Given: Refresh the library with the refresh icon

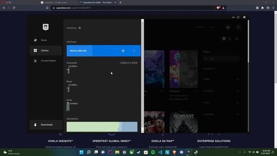Looking at the screenshot, I should pyautogui.click(x=237, y=39).
